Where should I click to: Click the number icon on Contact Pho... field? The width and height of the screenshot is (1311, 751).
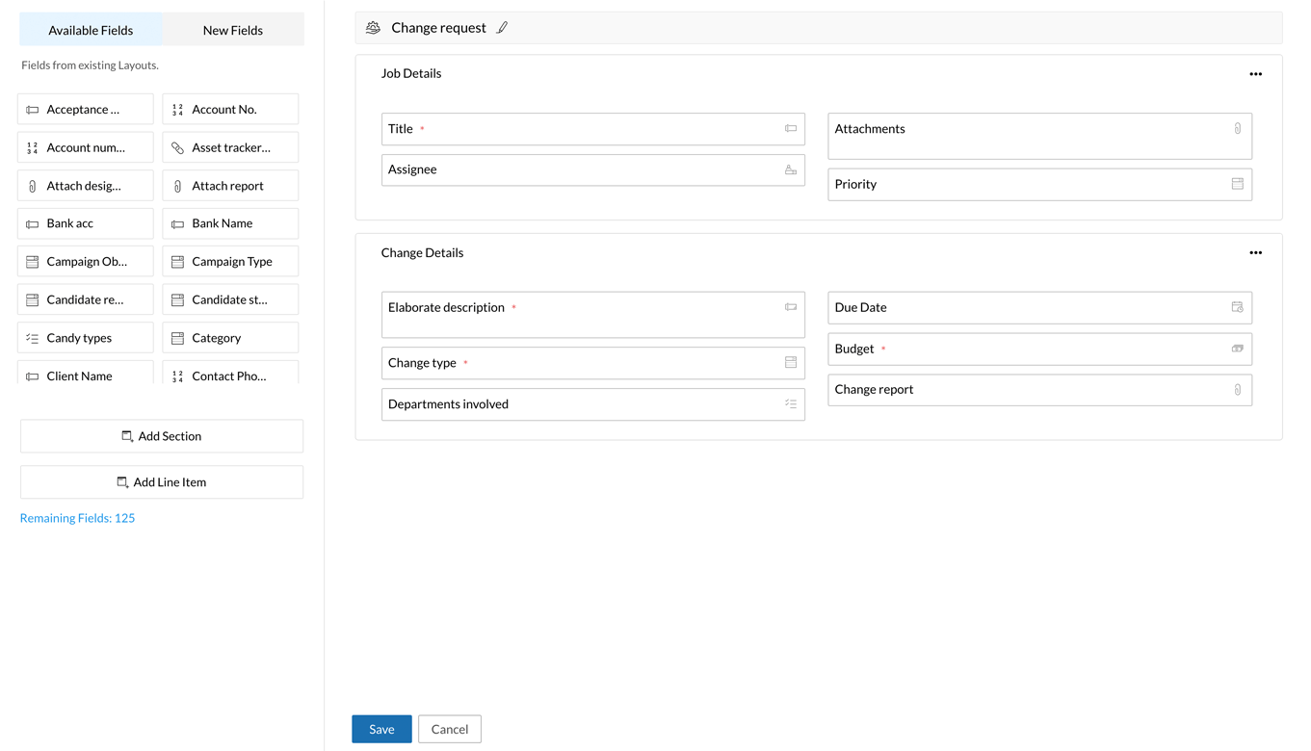tap(177, 376)
